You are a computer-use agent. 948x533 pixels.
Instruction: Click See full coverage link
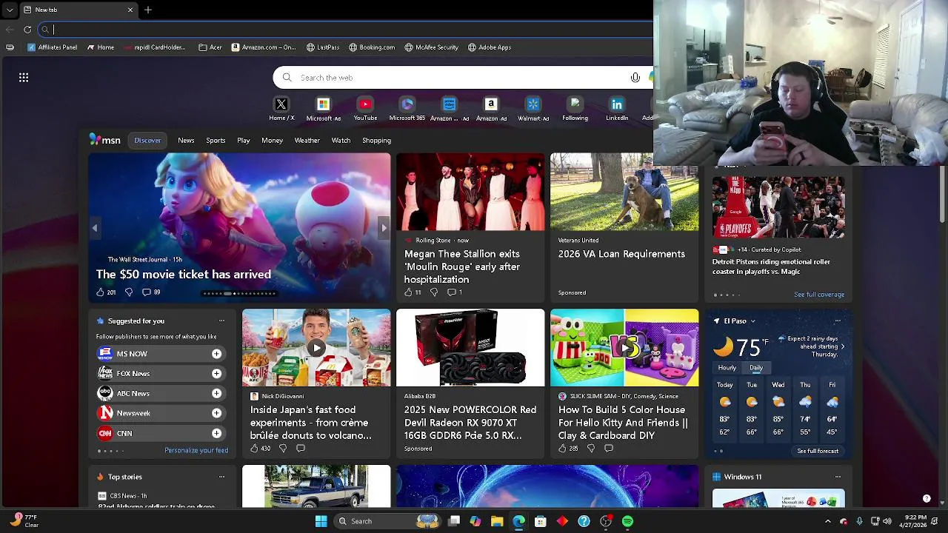tap(819, 295)
